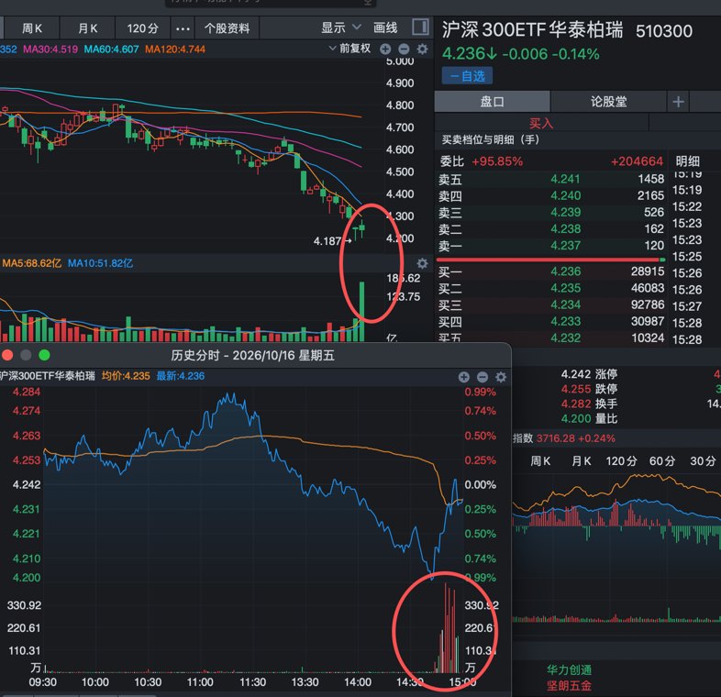The width and height of the screenshot is (721, 697).
Task: Switch index mini chart to 周K
Action: pos(540,460)
